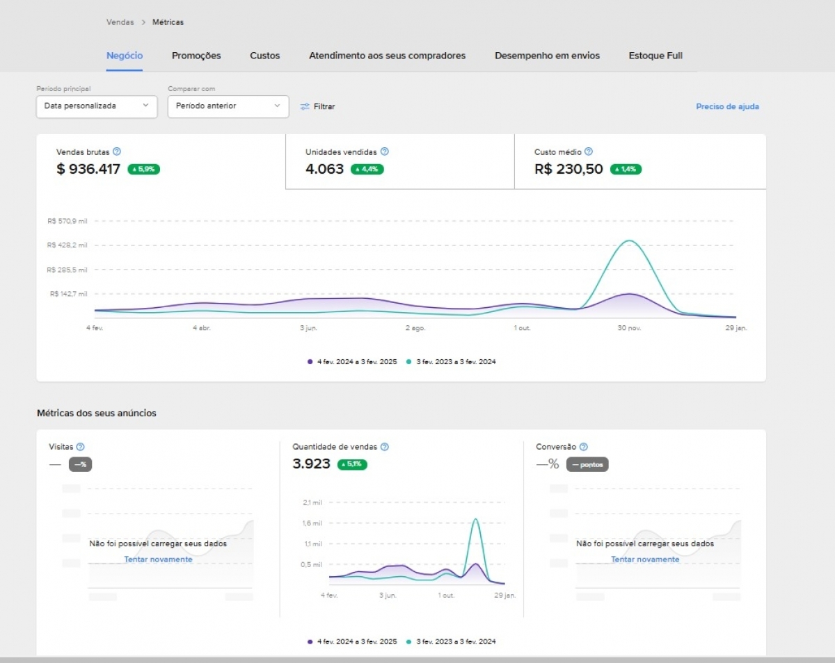Click Tentar novamente in Visitas panel
The height and width of the screenshot is (663, 835).
click(158, 559)
